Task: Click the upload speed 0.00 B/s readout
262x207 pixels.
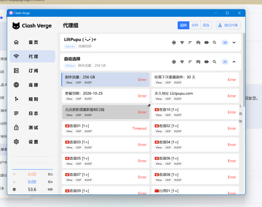Action: click(x=32, y=174)
